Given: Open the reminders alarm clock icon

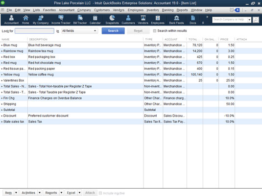Looking at the screenshot, I should tap(232, 10).
